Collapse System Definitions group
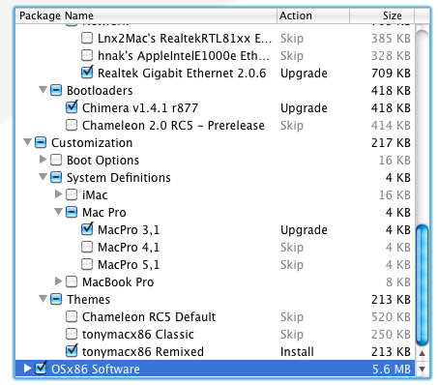The image size is (438, 385). click(x=43, y=177)
